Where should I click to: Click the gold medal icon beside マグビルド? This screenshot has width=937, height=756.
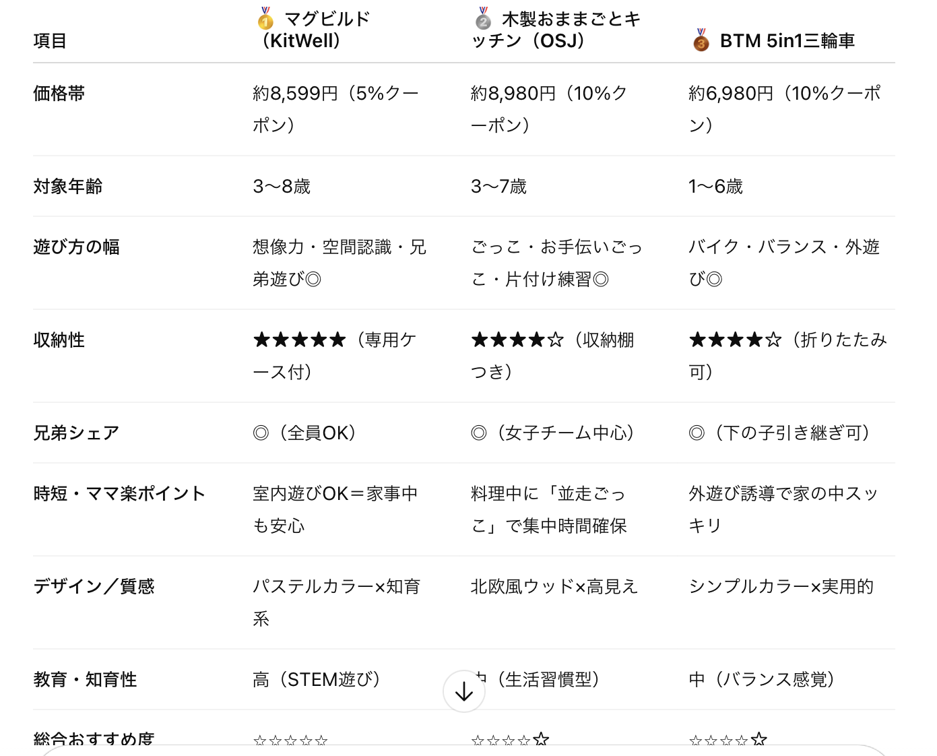point(265,19)
